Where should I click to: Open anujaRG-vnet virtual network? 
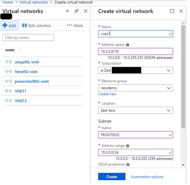[x=27, y=62]
